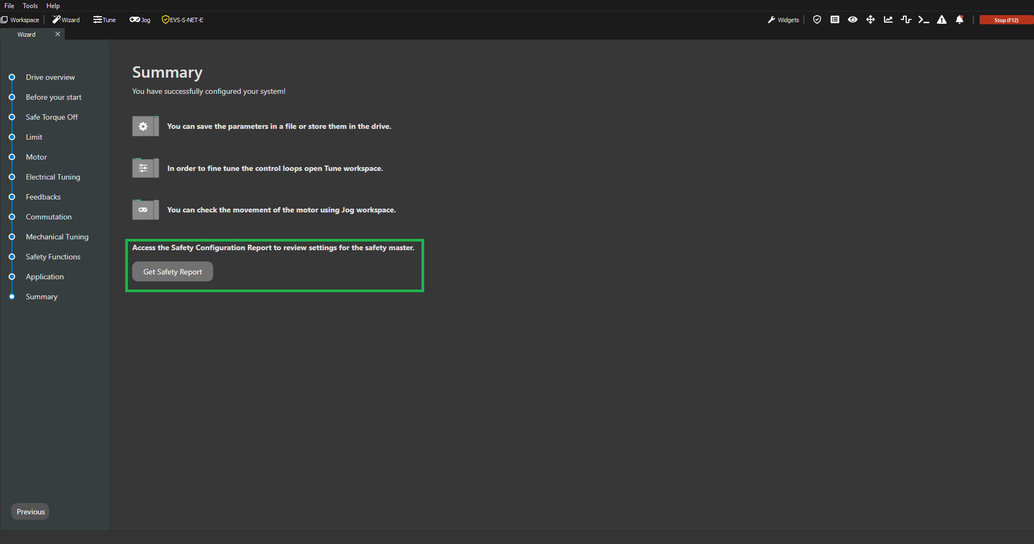Show warnings via the triangle alert icon
This screenshot has height=544, width=1034.
click(x=942, y=20)
